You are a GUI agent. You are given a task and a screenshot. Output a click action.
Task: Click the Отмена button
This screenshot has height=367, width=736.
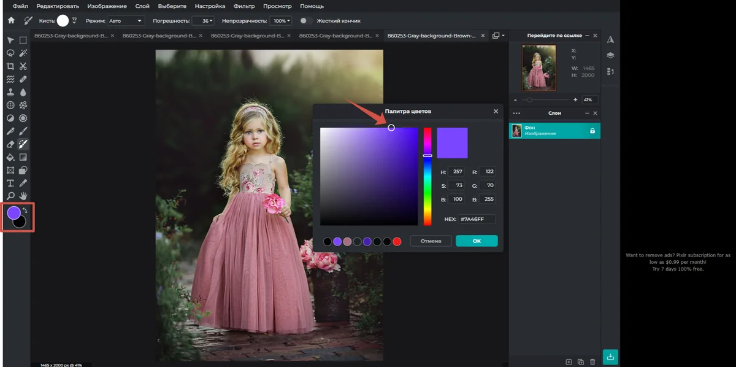(x=431, y=241)
